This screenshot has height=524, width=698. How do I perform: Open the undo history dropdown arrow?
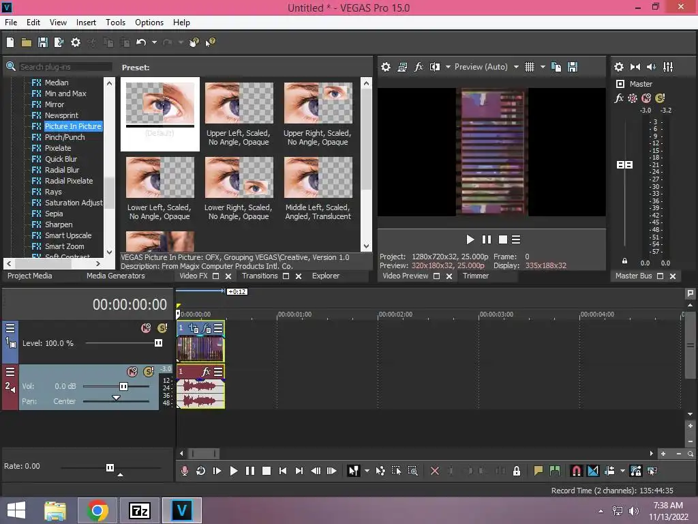[154, 42]
